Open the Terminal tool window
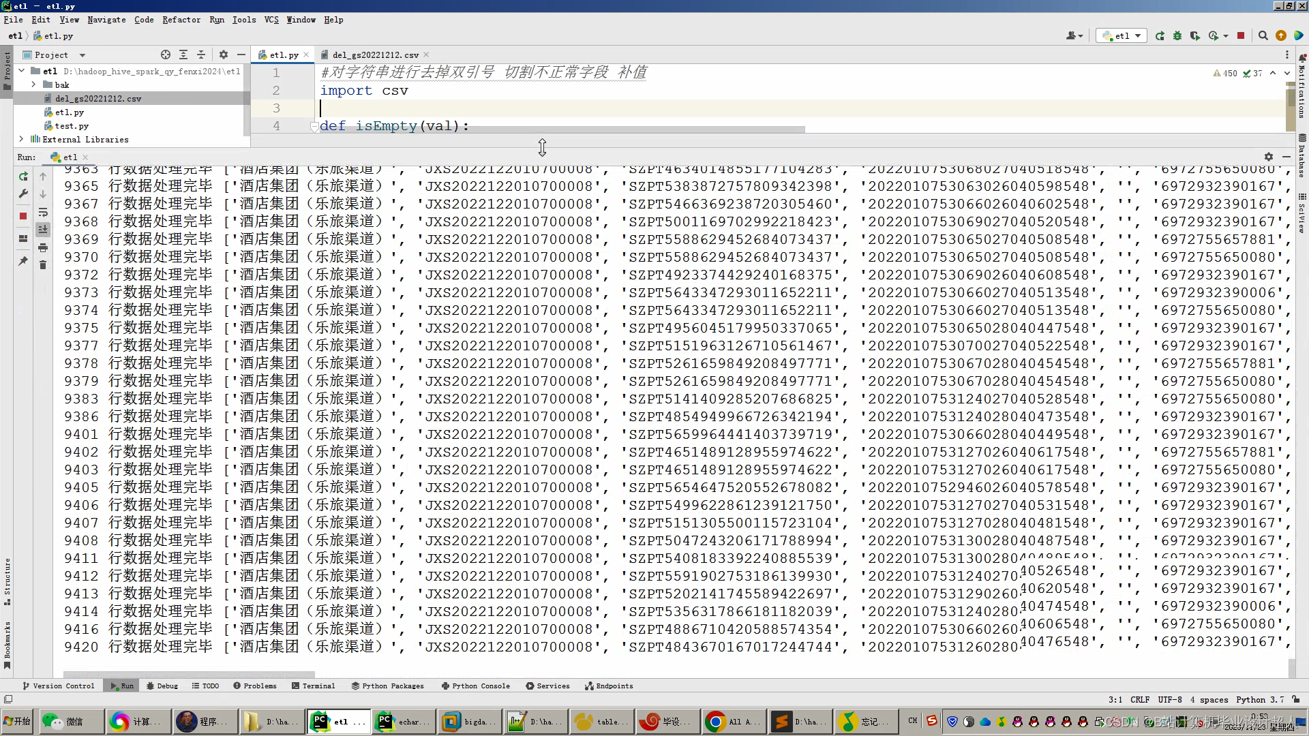Image resolution: width=1309 pixels, height=736 pixels. click(x=313, y=686)
